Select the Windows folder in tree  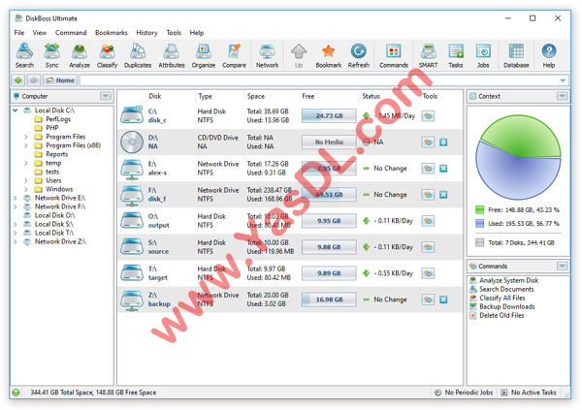pyautogui.click(x=53, y=189)
